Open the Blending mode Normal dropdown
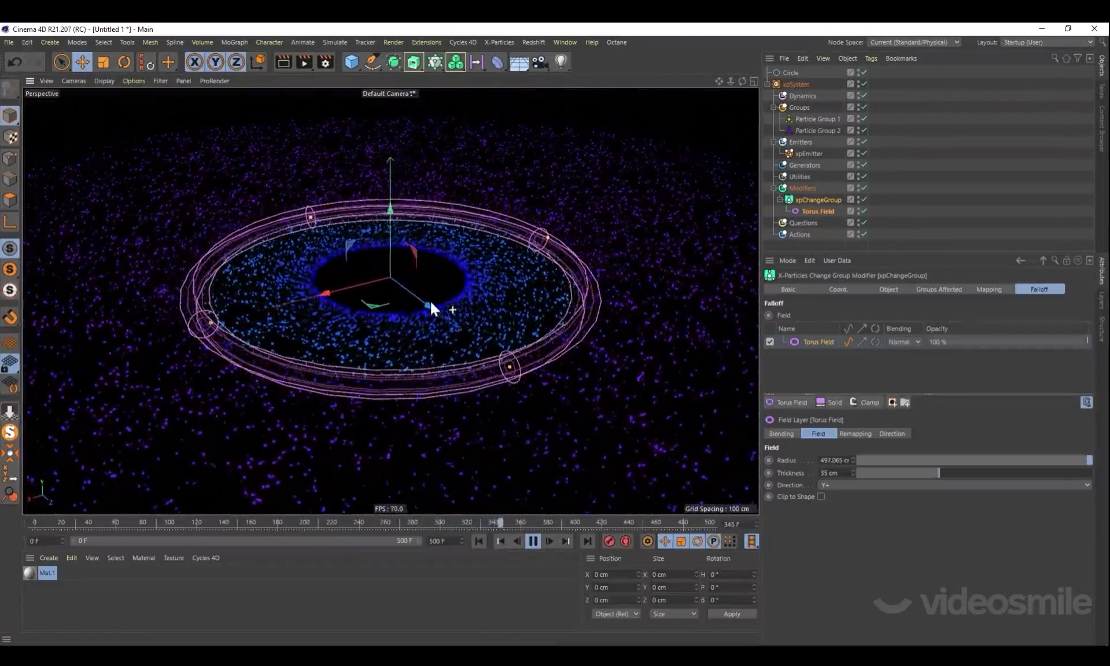 904,342
